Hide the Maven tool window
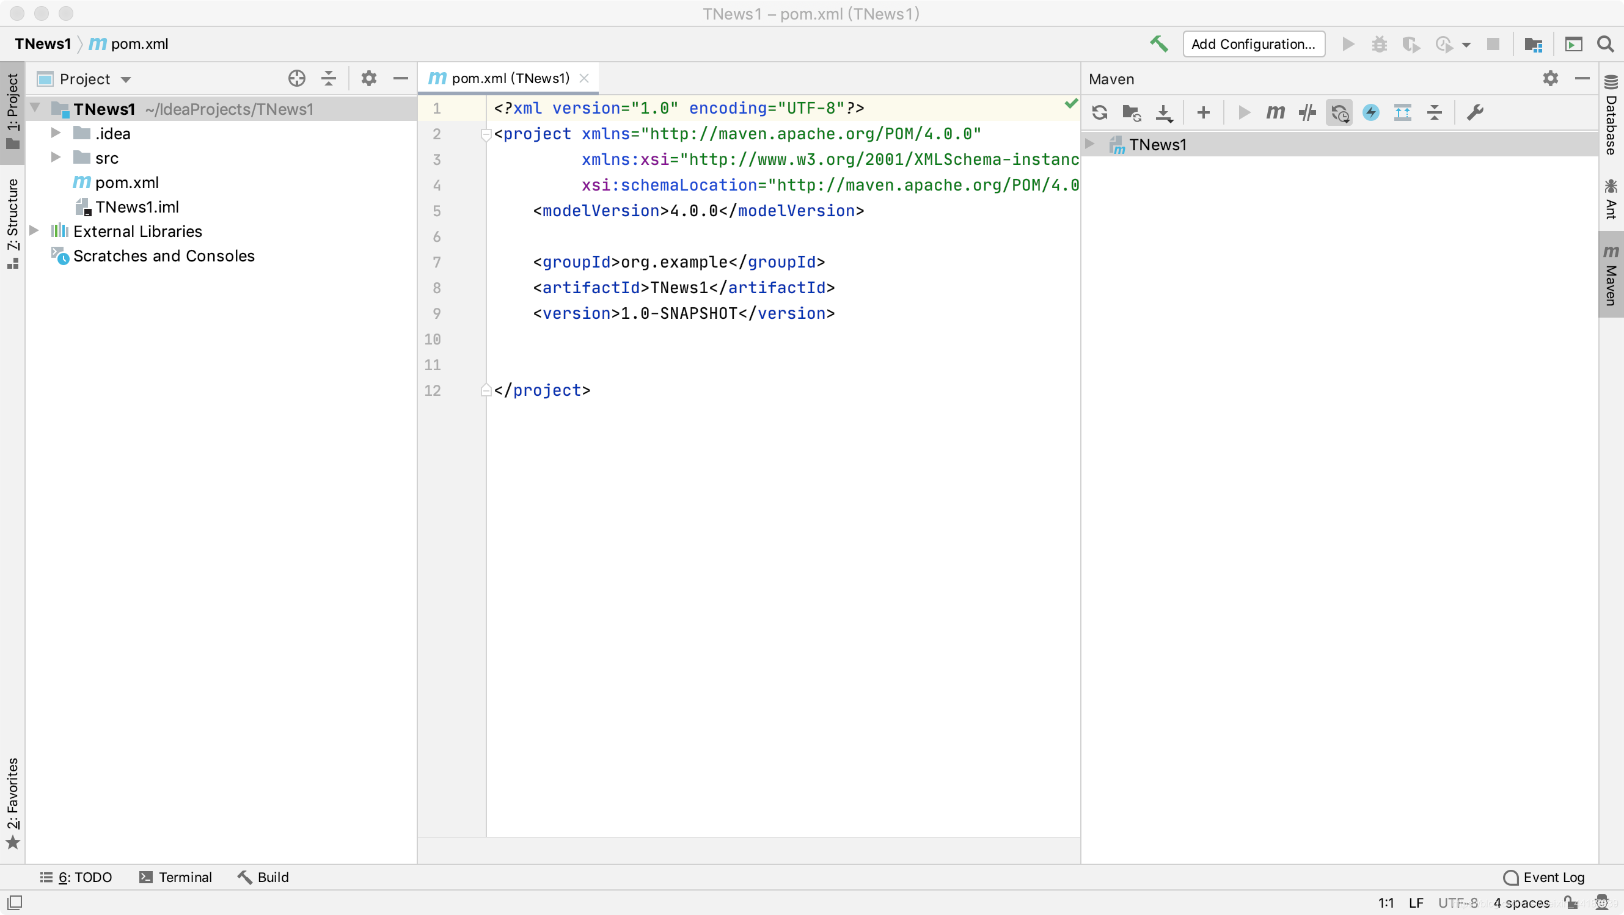The height and width of the screenshot is (915, 1624). click(x=1582, y=78)
